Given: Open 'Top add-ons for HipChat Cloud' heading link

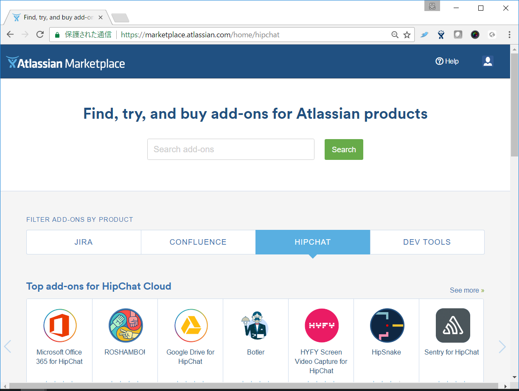Looking at the screenshot, I should (x=99, y=286).
